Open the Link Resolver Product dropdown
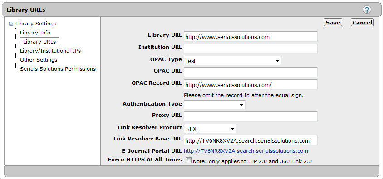Viewport: 383px width, 179px height. coord(210,129)
